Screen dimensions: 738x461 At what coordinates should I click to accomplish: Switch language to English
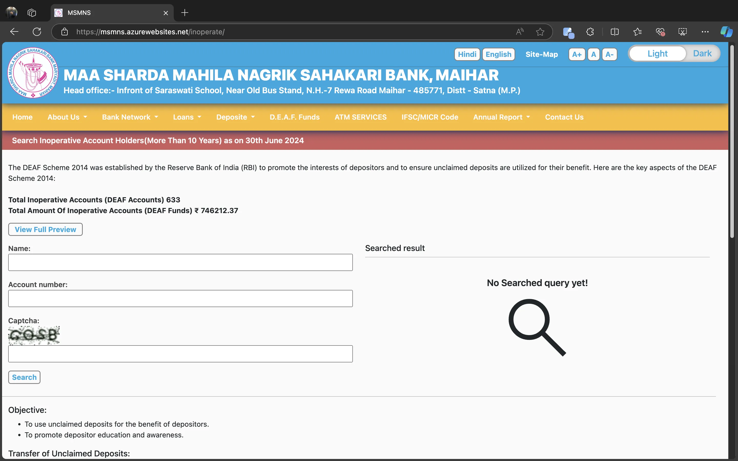click(498, 54)
